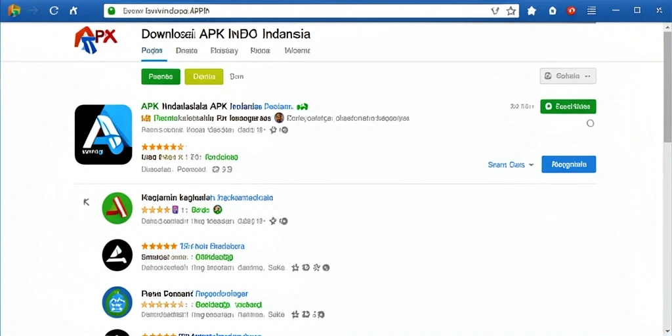
Task: Click the last grey circle icon in black app row
Action: 325,268
